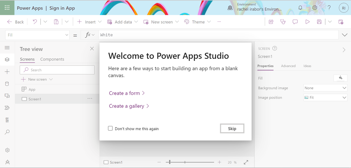Click the Paste clipboard icon

pyautogui.click(x=56, y=22)
